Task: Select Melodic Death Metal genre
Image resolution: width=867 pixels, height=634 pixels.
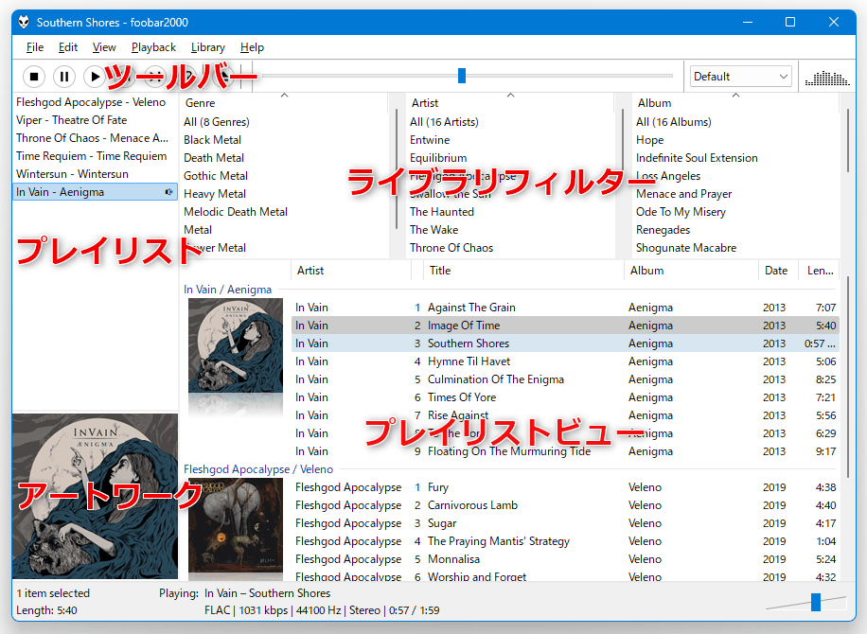Action: point(236,212)
